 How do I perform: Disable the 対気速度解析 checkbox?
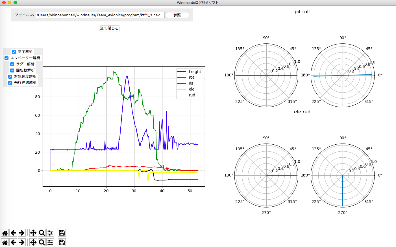(x=10, y=76)
